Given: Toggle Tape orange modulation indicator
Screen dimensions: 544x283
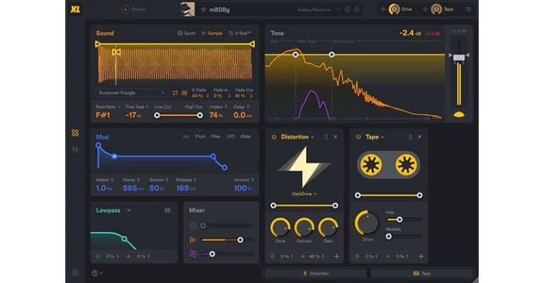Looking at the screenshot, I should (387, 257).
